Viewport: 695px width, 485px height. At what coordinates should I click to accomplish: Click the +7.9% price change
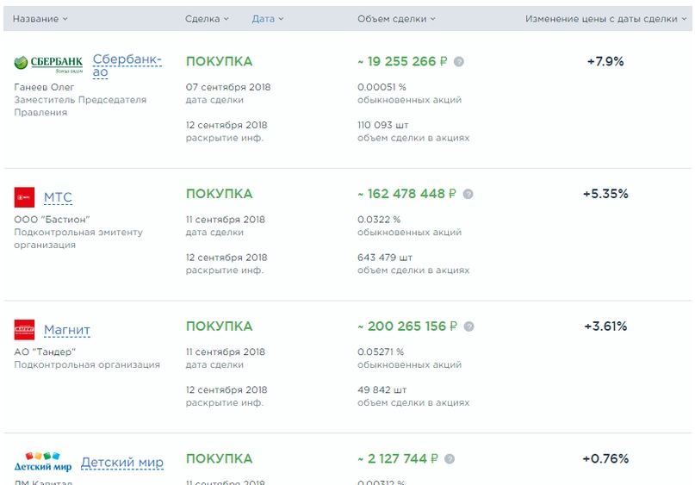tap(605, 62)
